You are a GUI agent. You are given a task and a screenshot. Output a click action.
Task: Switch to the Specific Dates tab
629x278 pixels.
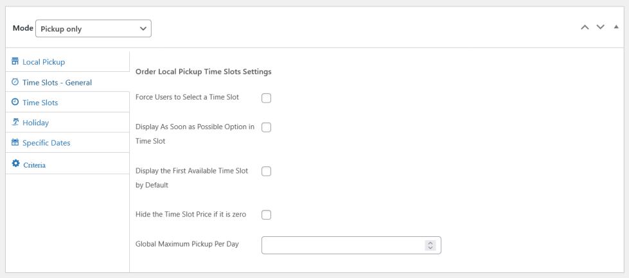click(67, 143)
